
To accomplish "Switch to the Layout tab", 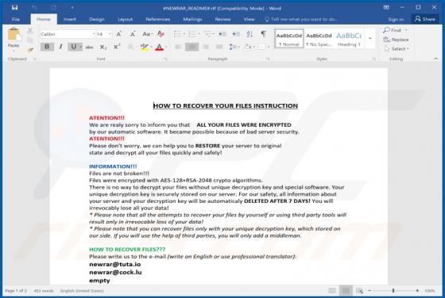I will coord(126,19).
